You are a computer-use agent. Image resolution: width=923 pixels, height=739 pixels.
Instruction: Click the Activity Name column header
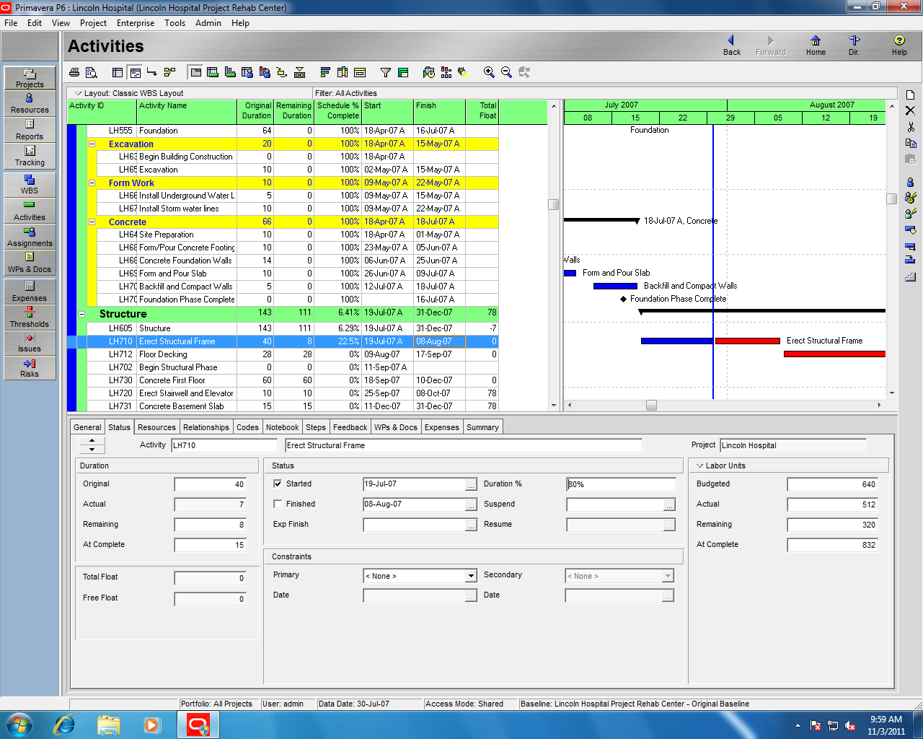[x=187, y=112]
